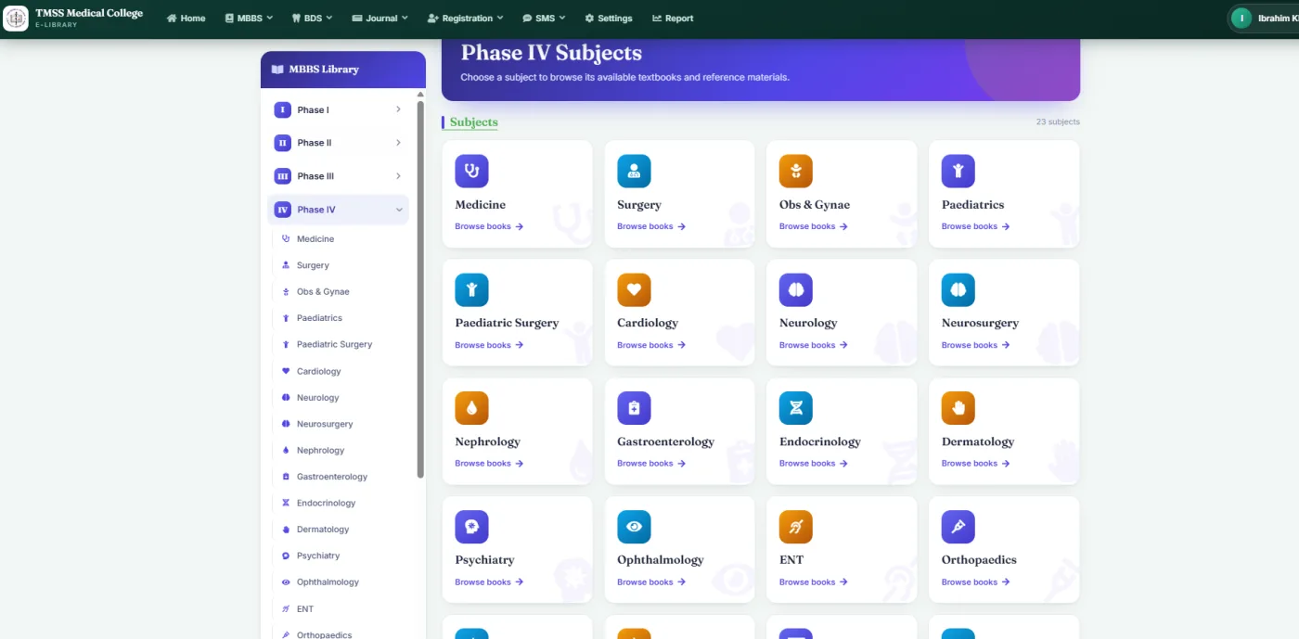Click TMSS Medical College logo
Viewport: 1299px width, 639px height.
16,19
